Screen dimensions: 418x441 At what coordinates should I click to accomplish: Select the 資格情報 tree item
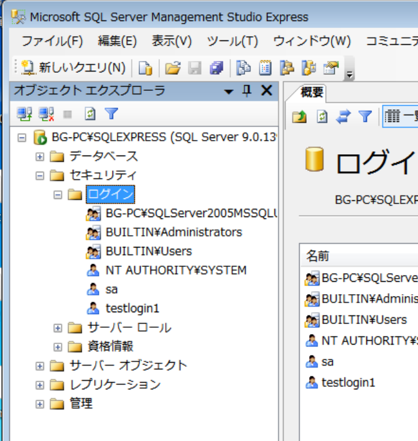(x=110, y=346)
